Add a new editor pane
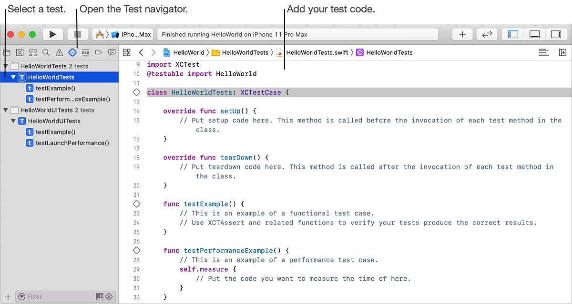Screen dimensions: 572x304 coord(562,52)
